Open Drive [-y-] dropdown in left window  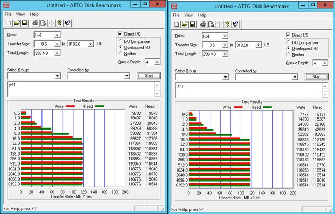(x=57, y=35)
